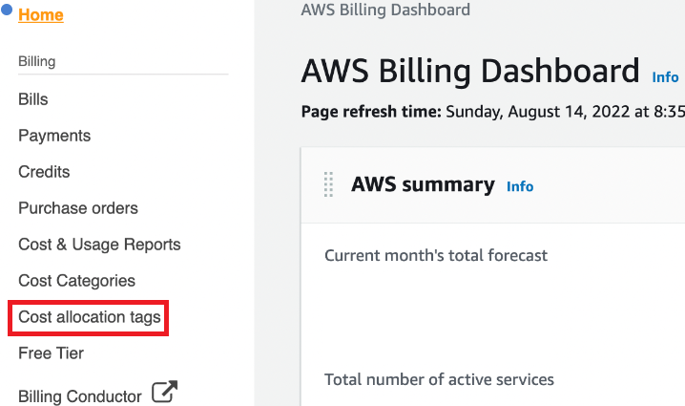Navigate to Purchase orders
The image size is (685, 406).
pos(78,208)
